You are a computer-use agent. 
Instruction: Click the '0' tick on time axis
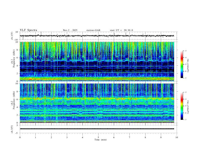(20, 137)
